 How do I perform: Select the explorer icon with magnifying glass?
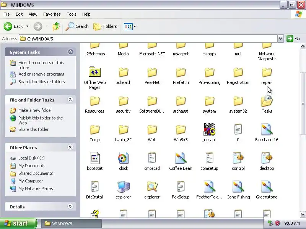(152, 187)
